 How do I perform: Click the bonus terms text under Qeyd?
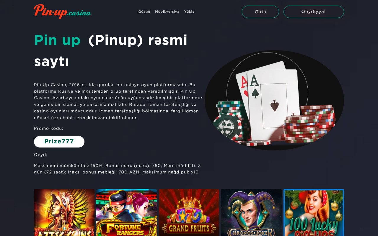point(117,169)
